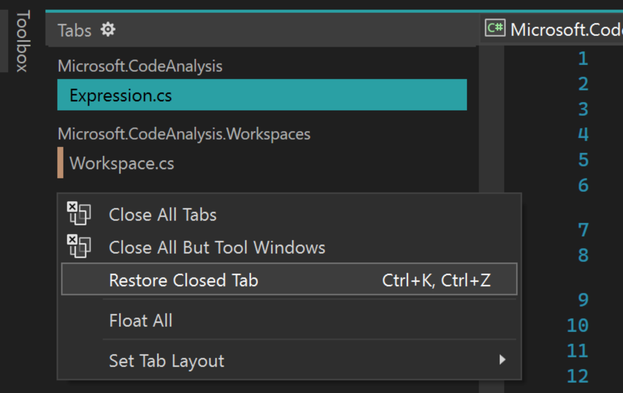Click the Microsoft.CodeAnalysis.Workspaces group header

pyautogui.click(x=184, y=134)
